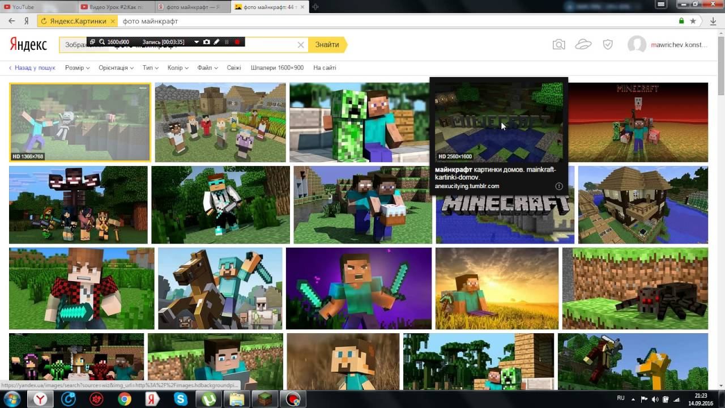Take a screenshot with recorder camera icon
The height and width of the screenshot is (408, 725).
click(x=207, y=42)
